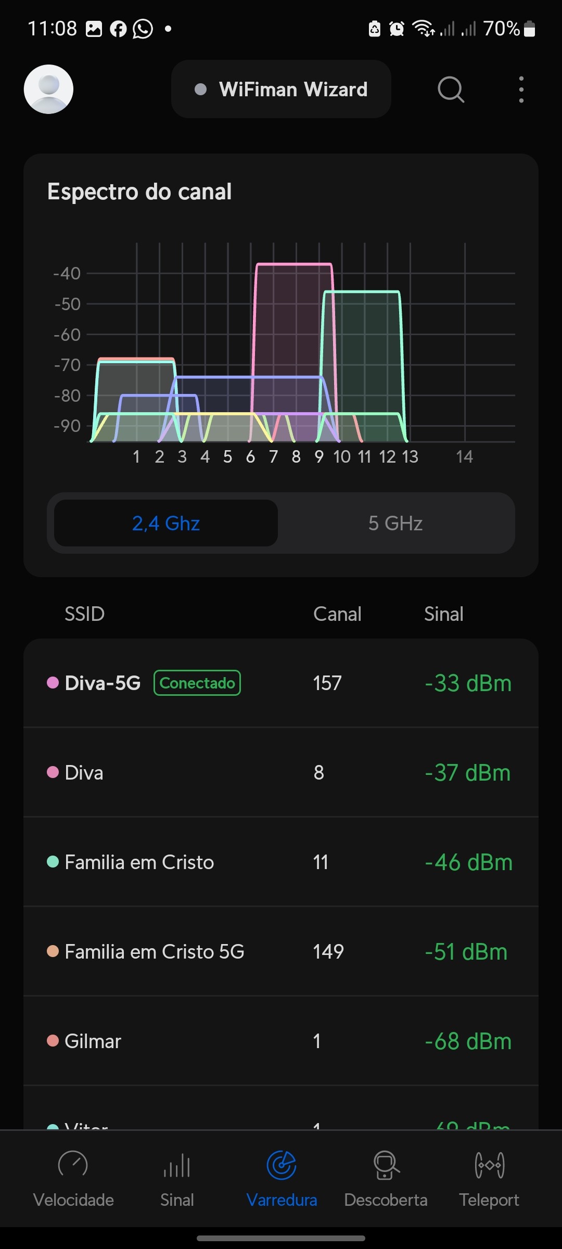Open the three-dot overflow menu
This screenshot has width=562, height=1249.
pyautogui.click(x=521, y=90)
